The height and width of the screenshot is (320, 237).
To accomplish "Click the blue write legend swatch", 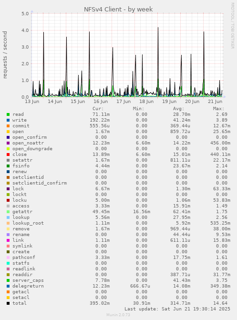I will click(8, 120).
